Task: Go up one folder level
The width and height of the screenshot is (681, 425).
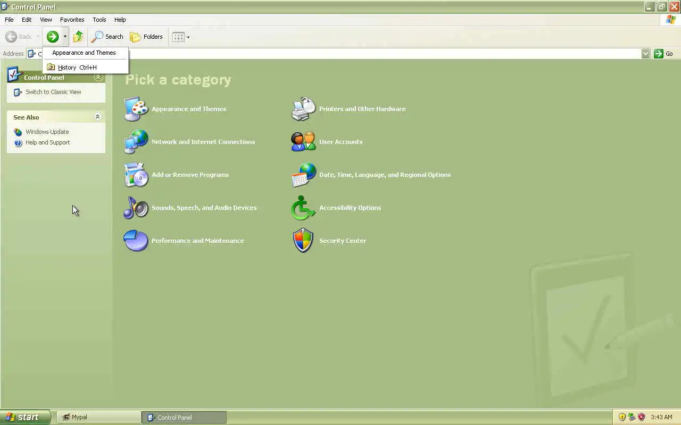Action: click(x=78, y=37)
